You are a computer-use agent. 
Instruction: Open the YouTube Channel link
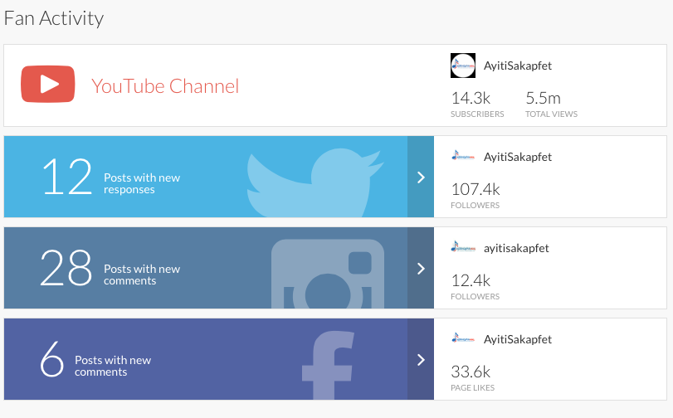165,85
